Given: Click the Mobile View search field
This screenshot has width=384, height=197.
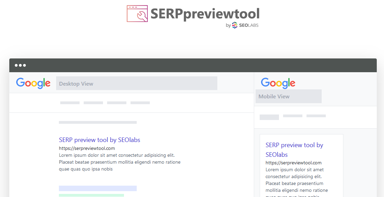Looking at the screenshot, I should [x=289, y=96].
